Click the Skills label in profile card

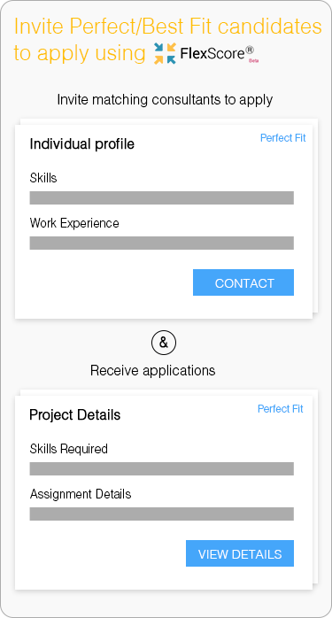coord(43,178)
